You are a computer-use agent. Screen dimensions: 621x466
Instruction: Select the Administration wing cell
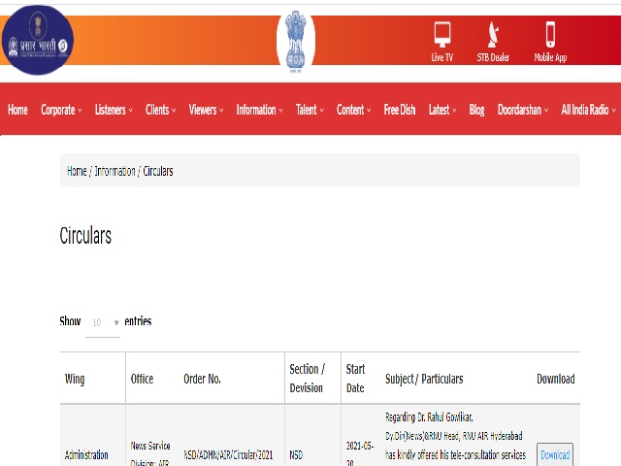86,454
